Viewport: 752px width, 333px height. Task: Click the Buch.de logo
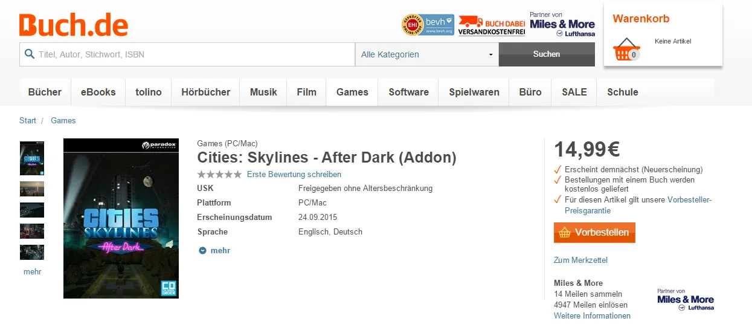(74, 24)
